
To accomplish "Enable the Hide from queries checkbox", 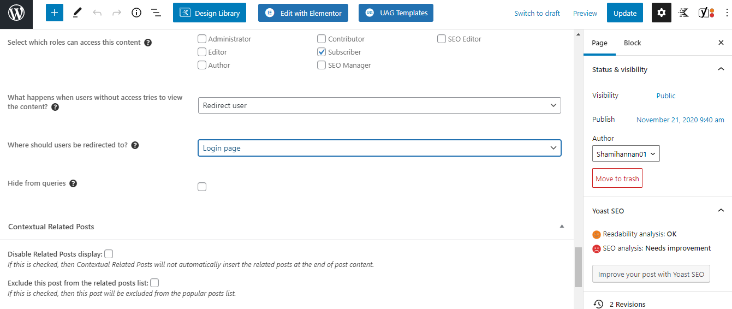I will click(x=202, y=187).
